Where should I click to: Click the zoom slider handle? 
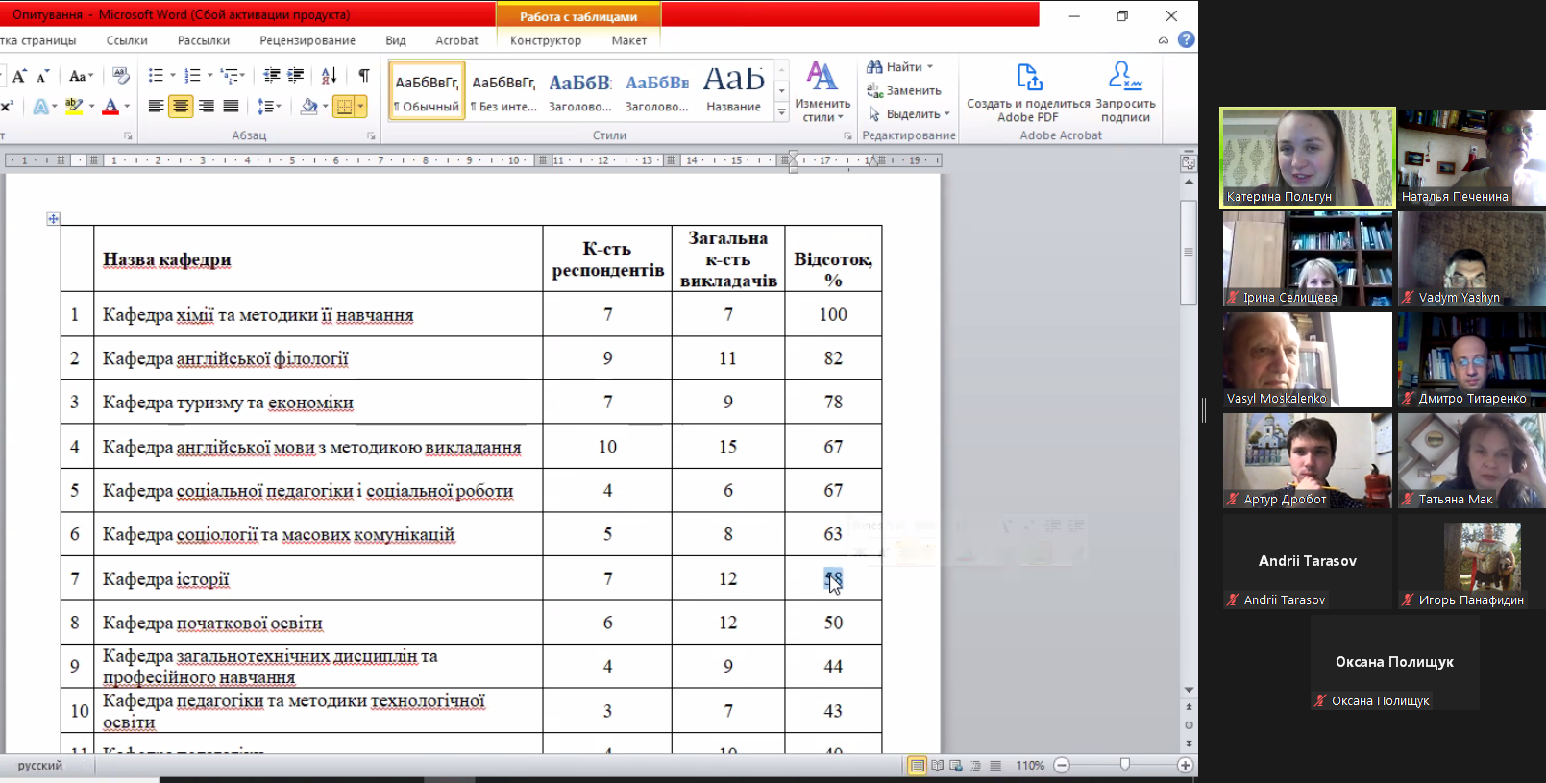click(1124, 765)
